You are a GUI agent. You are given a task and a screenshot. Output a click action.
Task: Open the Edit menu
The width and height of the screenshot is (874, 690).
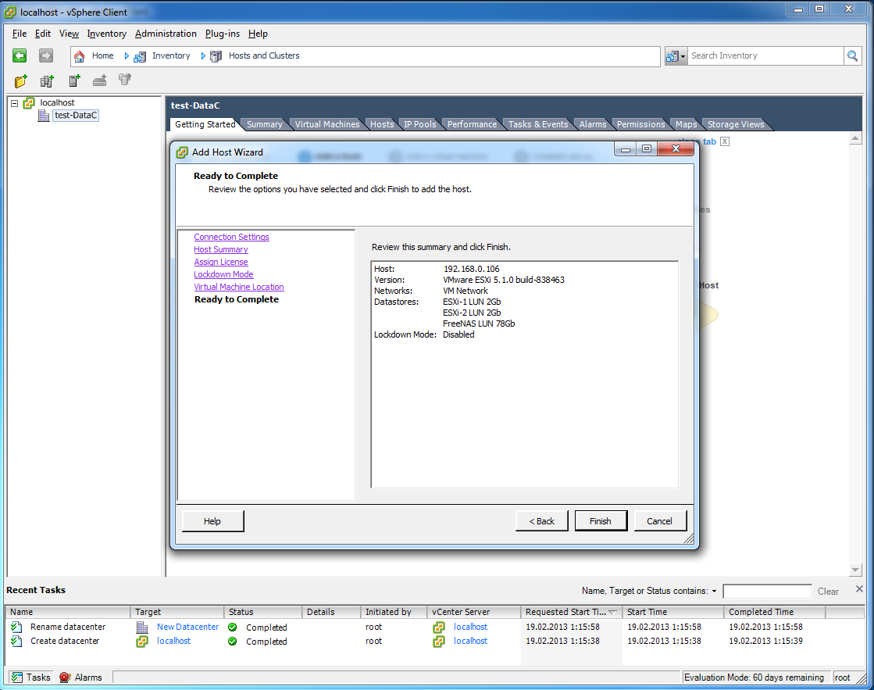click(x=43, y=34)
